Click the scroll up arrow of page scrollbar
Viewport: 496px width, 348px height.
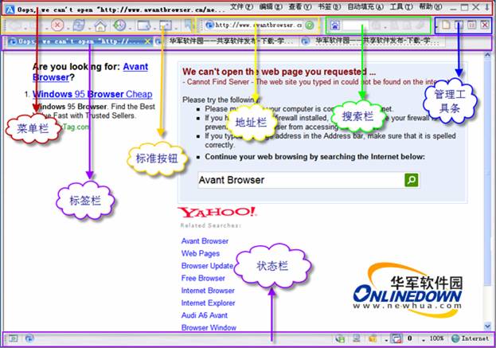(487, 55)
